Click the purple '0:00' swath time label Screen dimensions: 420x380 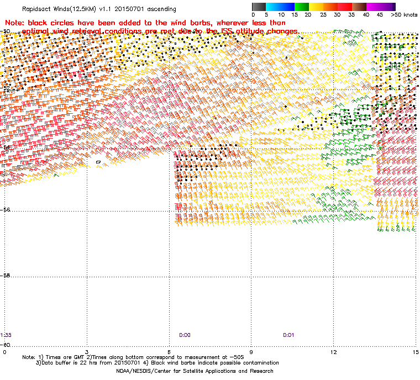(185, 335)
